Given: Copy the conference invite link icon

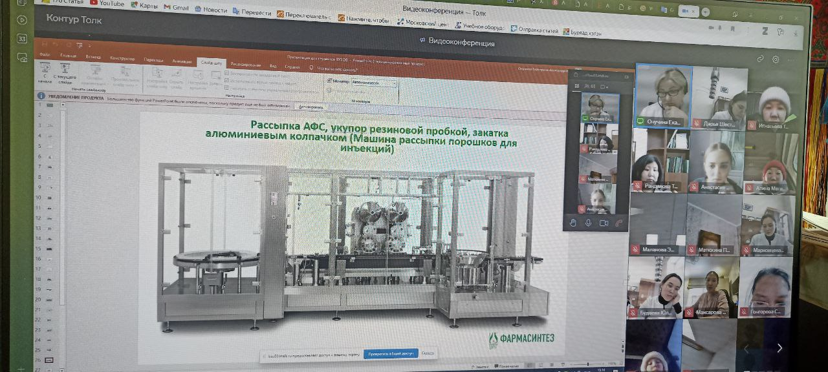Looking at the screenshot, I should click(760, 59).
